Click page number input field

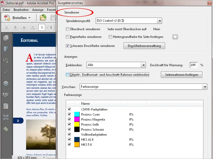coord(42,27)
